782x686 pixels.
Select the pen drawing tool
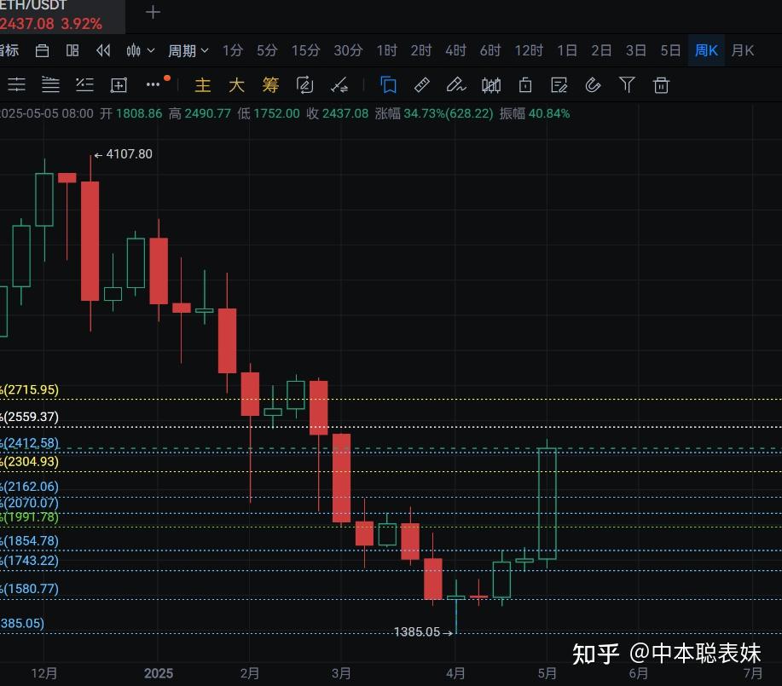(x=455, y=84)
